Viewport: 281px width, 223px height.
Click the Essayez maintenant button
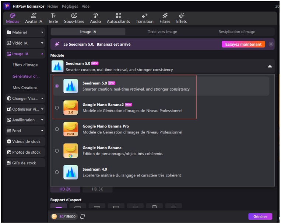tap(243, 44)
